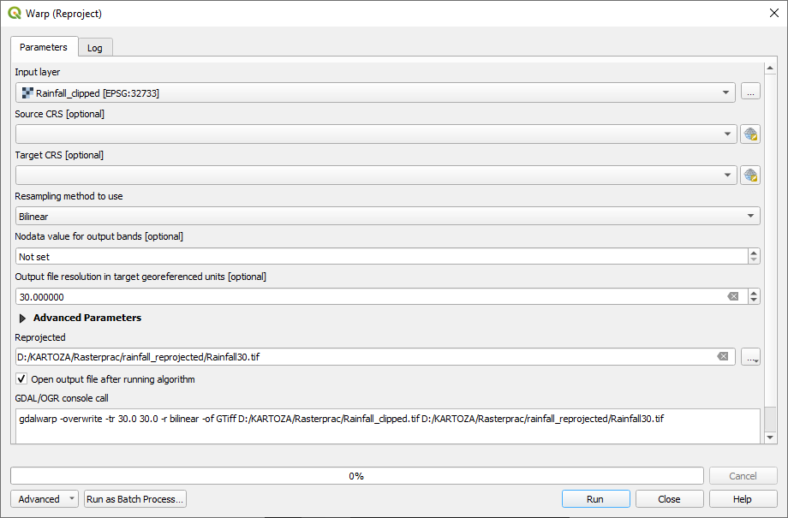Open the Help documentation button
This screenshot has height=518, width=788.
(743, 499)
